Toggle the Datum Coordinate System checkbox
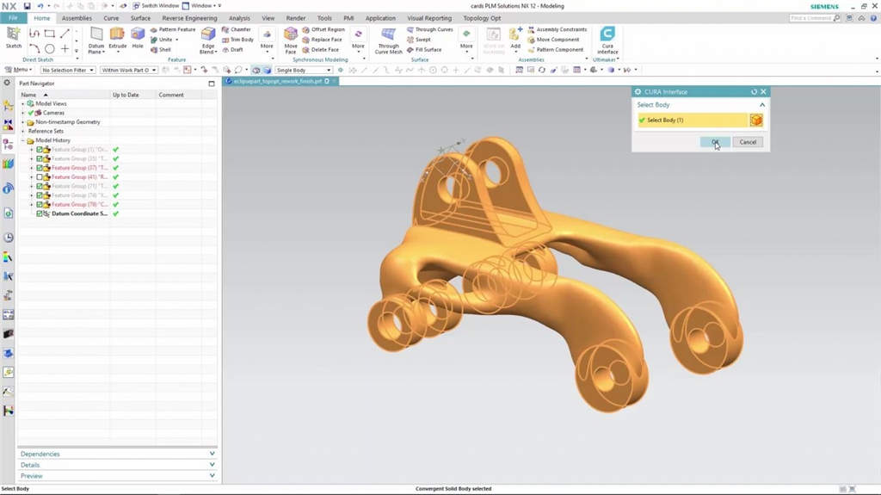 [40, 213]
